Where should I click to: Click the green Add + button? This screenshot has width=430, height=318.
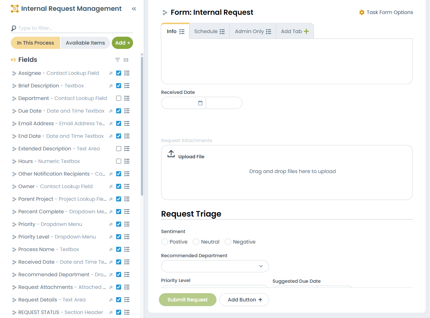pyautogui.click(x=122, y=43)
